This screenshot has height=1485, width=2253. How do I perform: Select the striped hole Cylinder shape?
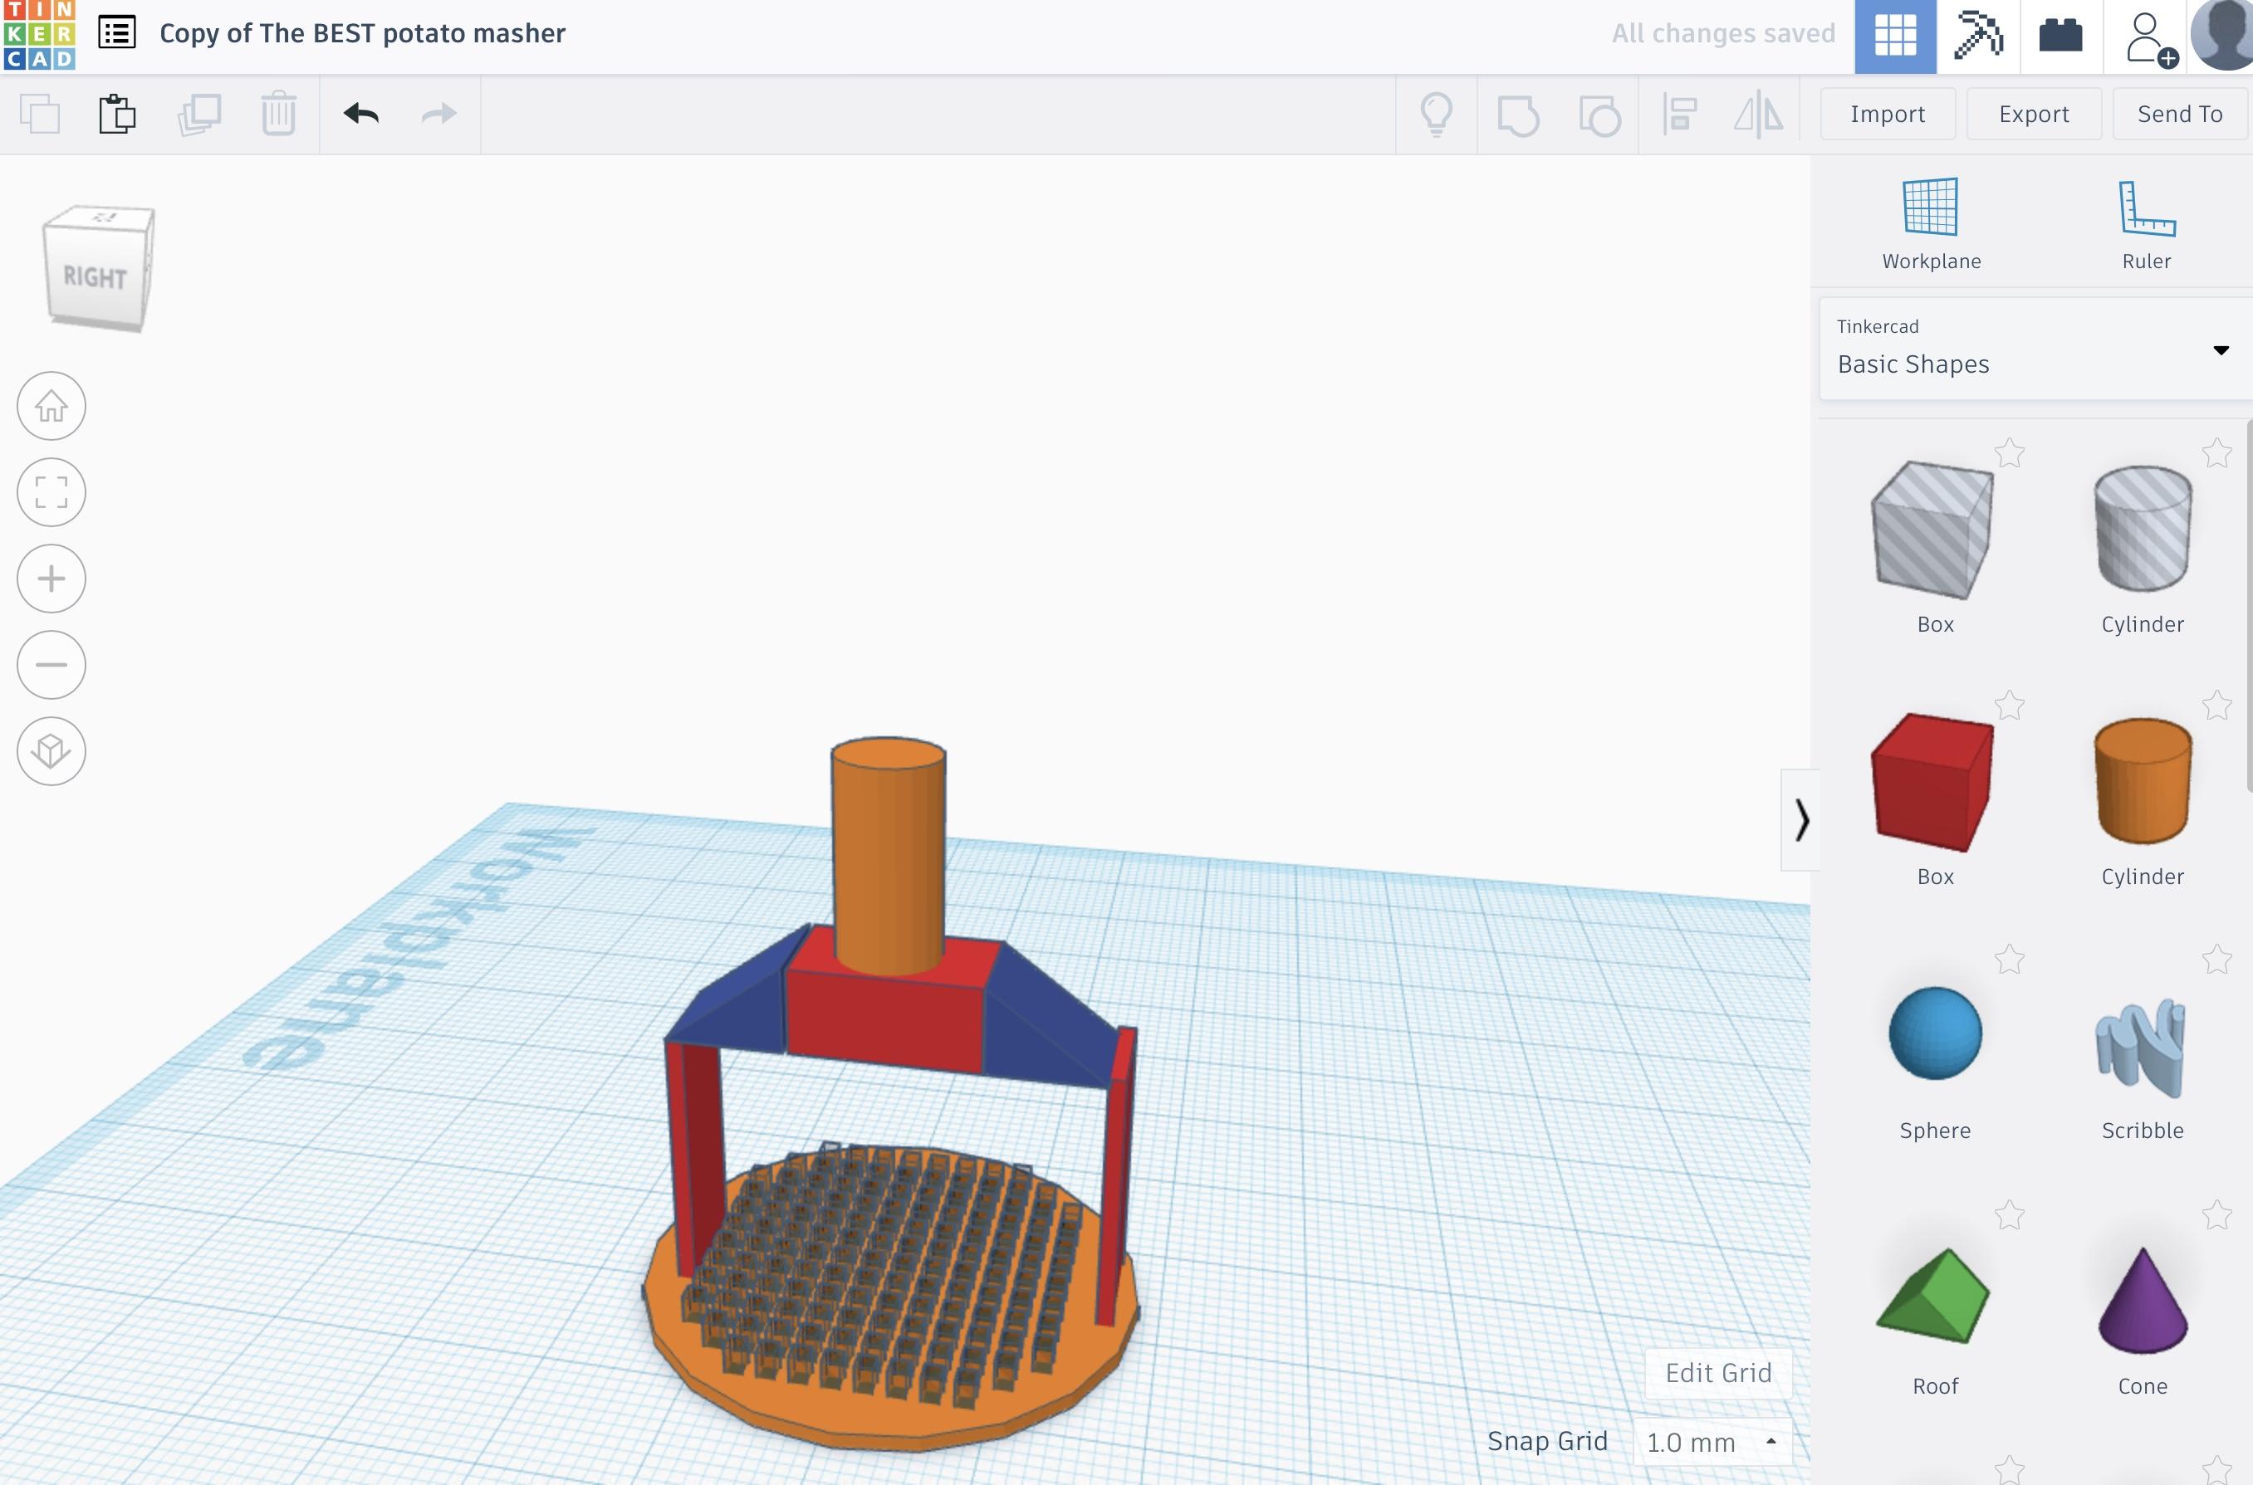click(2143, 529)
